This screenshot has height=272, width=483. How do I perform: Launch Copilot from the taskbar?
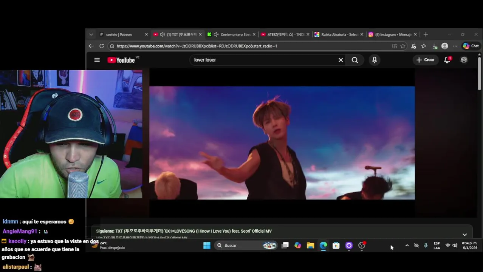298,246
